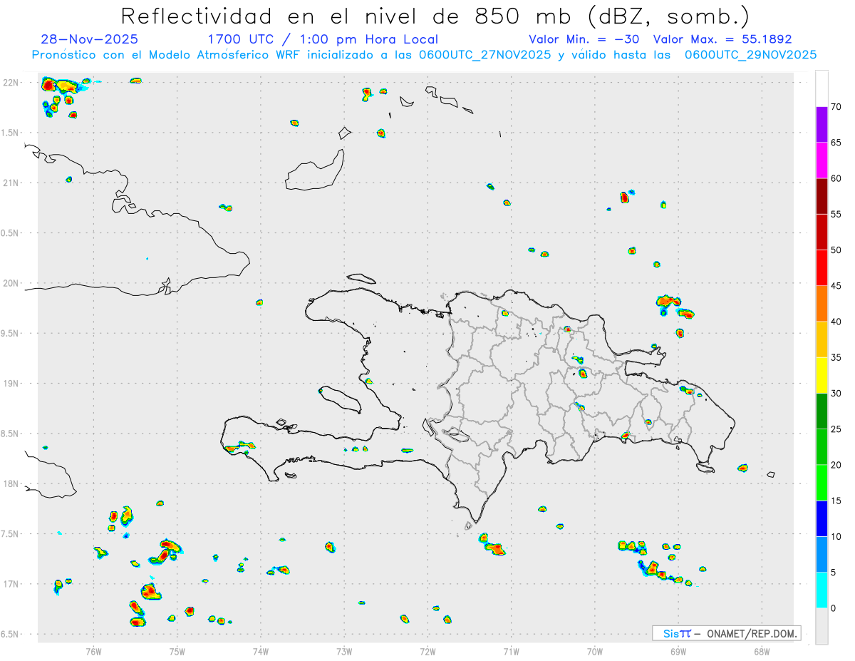Image resolution: width=855 pixels, height=661 pixels.
Task: Pick the bright green 15–20 dBZ colorbar segment
Action: (822, 483)
